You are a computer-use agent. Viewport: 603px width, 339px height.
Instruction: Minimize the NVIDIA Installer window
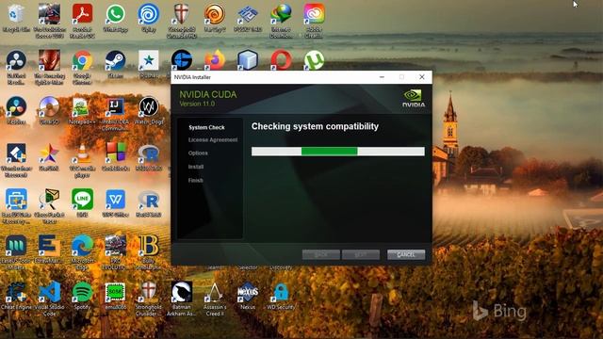[x=382, y=77]
